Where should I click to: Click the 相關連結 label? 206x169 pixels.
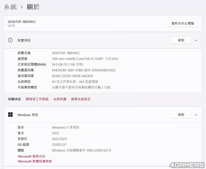pos(15,99)
